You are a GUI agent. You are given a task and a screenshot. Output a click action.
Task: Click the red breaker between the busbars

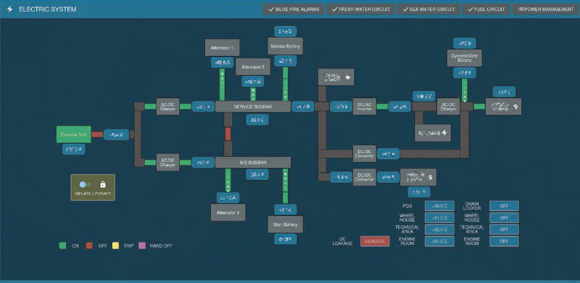point(228,134)
